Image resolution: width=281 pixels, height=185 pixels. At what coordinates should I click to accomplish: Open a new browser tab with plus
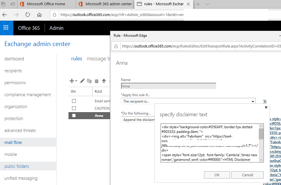coord(198,4)
